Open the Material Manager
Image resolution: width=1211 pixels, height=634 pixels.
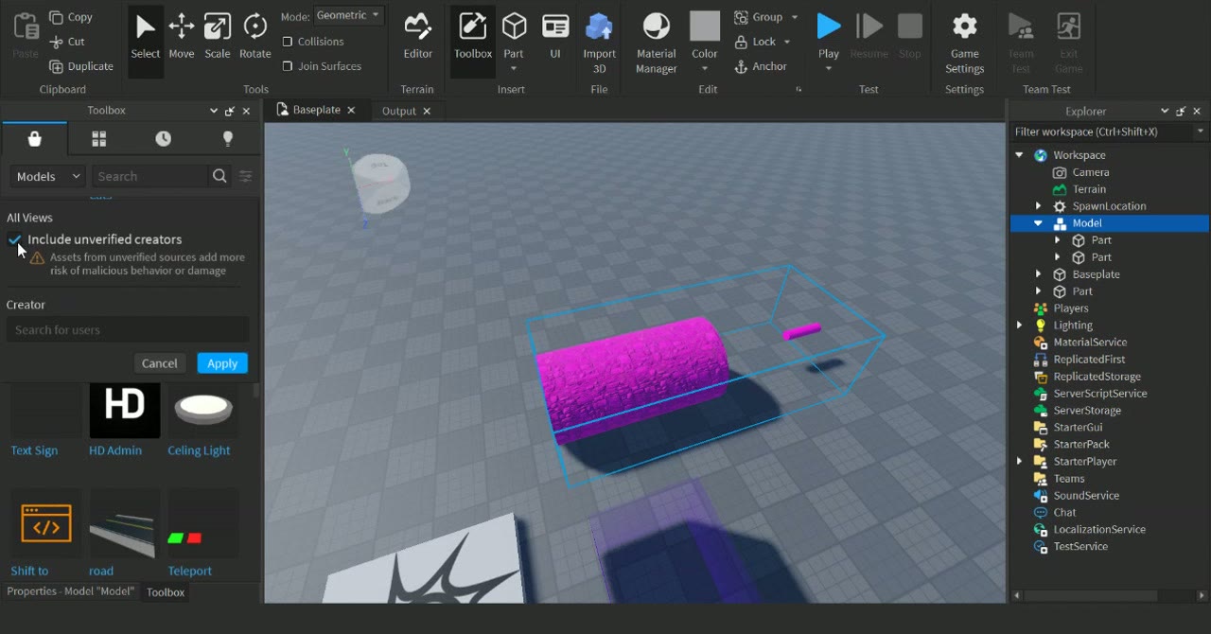[657, 43]
